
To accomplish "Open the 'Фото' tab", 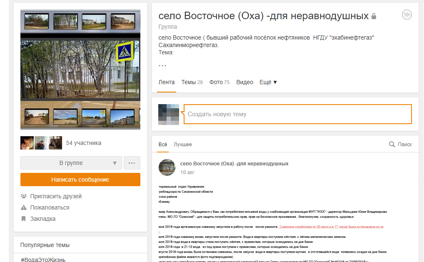I will (219, 82).
